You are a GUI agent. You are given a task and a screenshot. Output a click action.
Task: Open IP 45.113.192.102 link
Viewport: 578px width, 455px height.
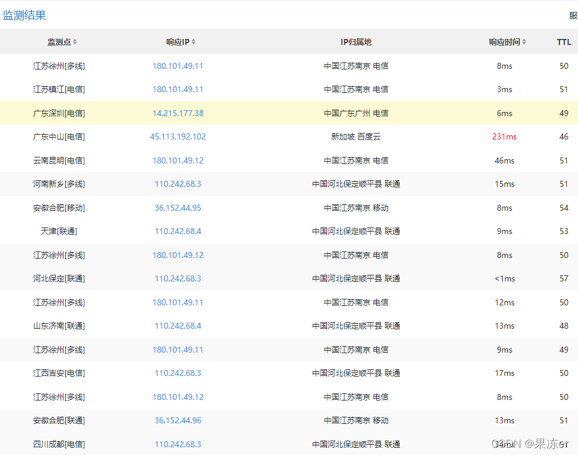[x=178, y=136]
